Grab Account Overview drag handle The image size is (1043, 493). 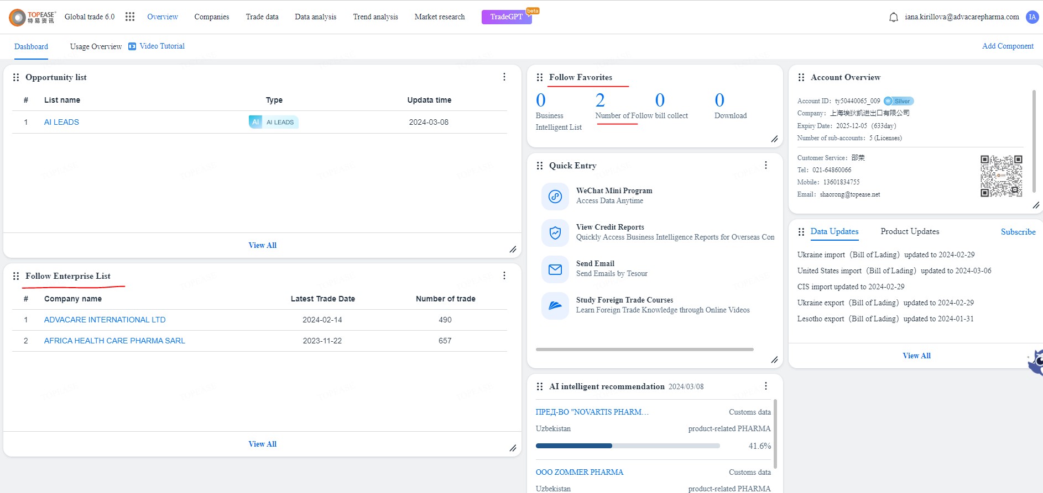tap(801, 77)
